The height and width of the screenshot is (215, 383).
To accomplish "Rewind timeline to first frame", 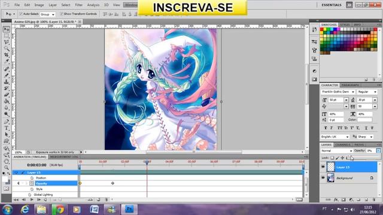I will pyautogui.click(x=16, y=199).
